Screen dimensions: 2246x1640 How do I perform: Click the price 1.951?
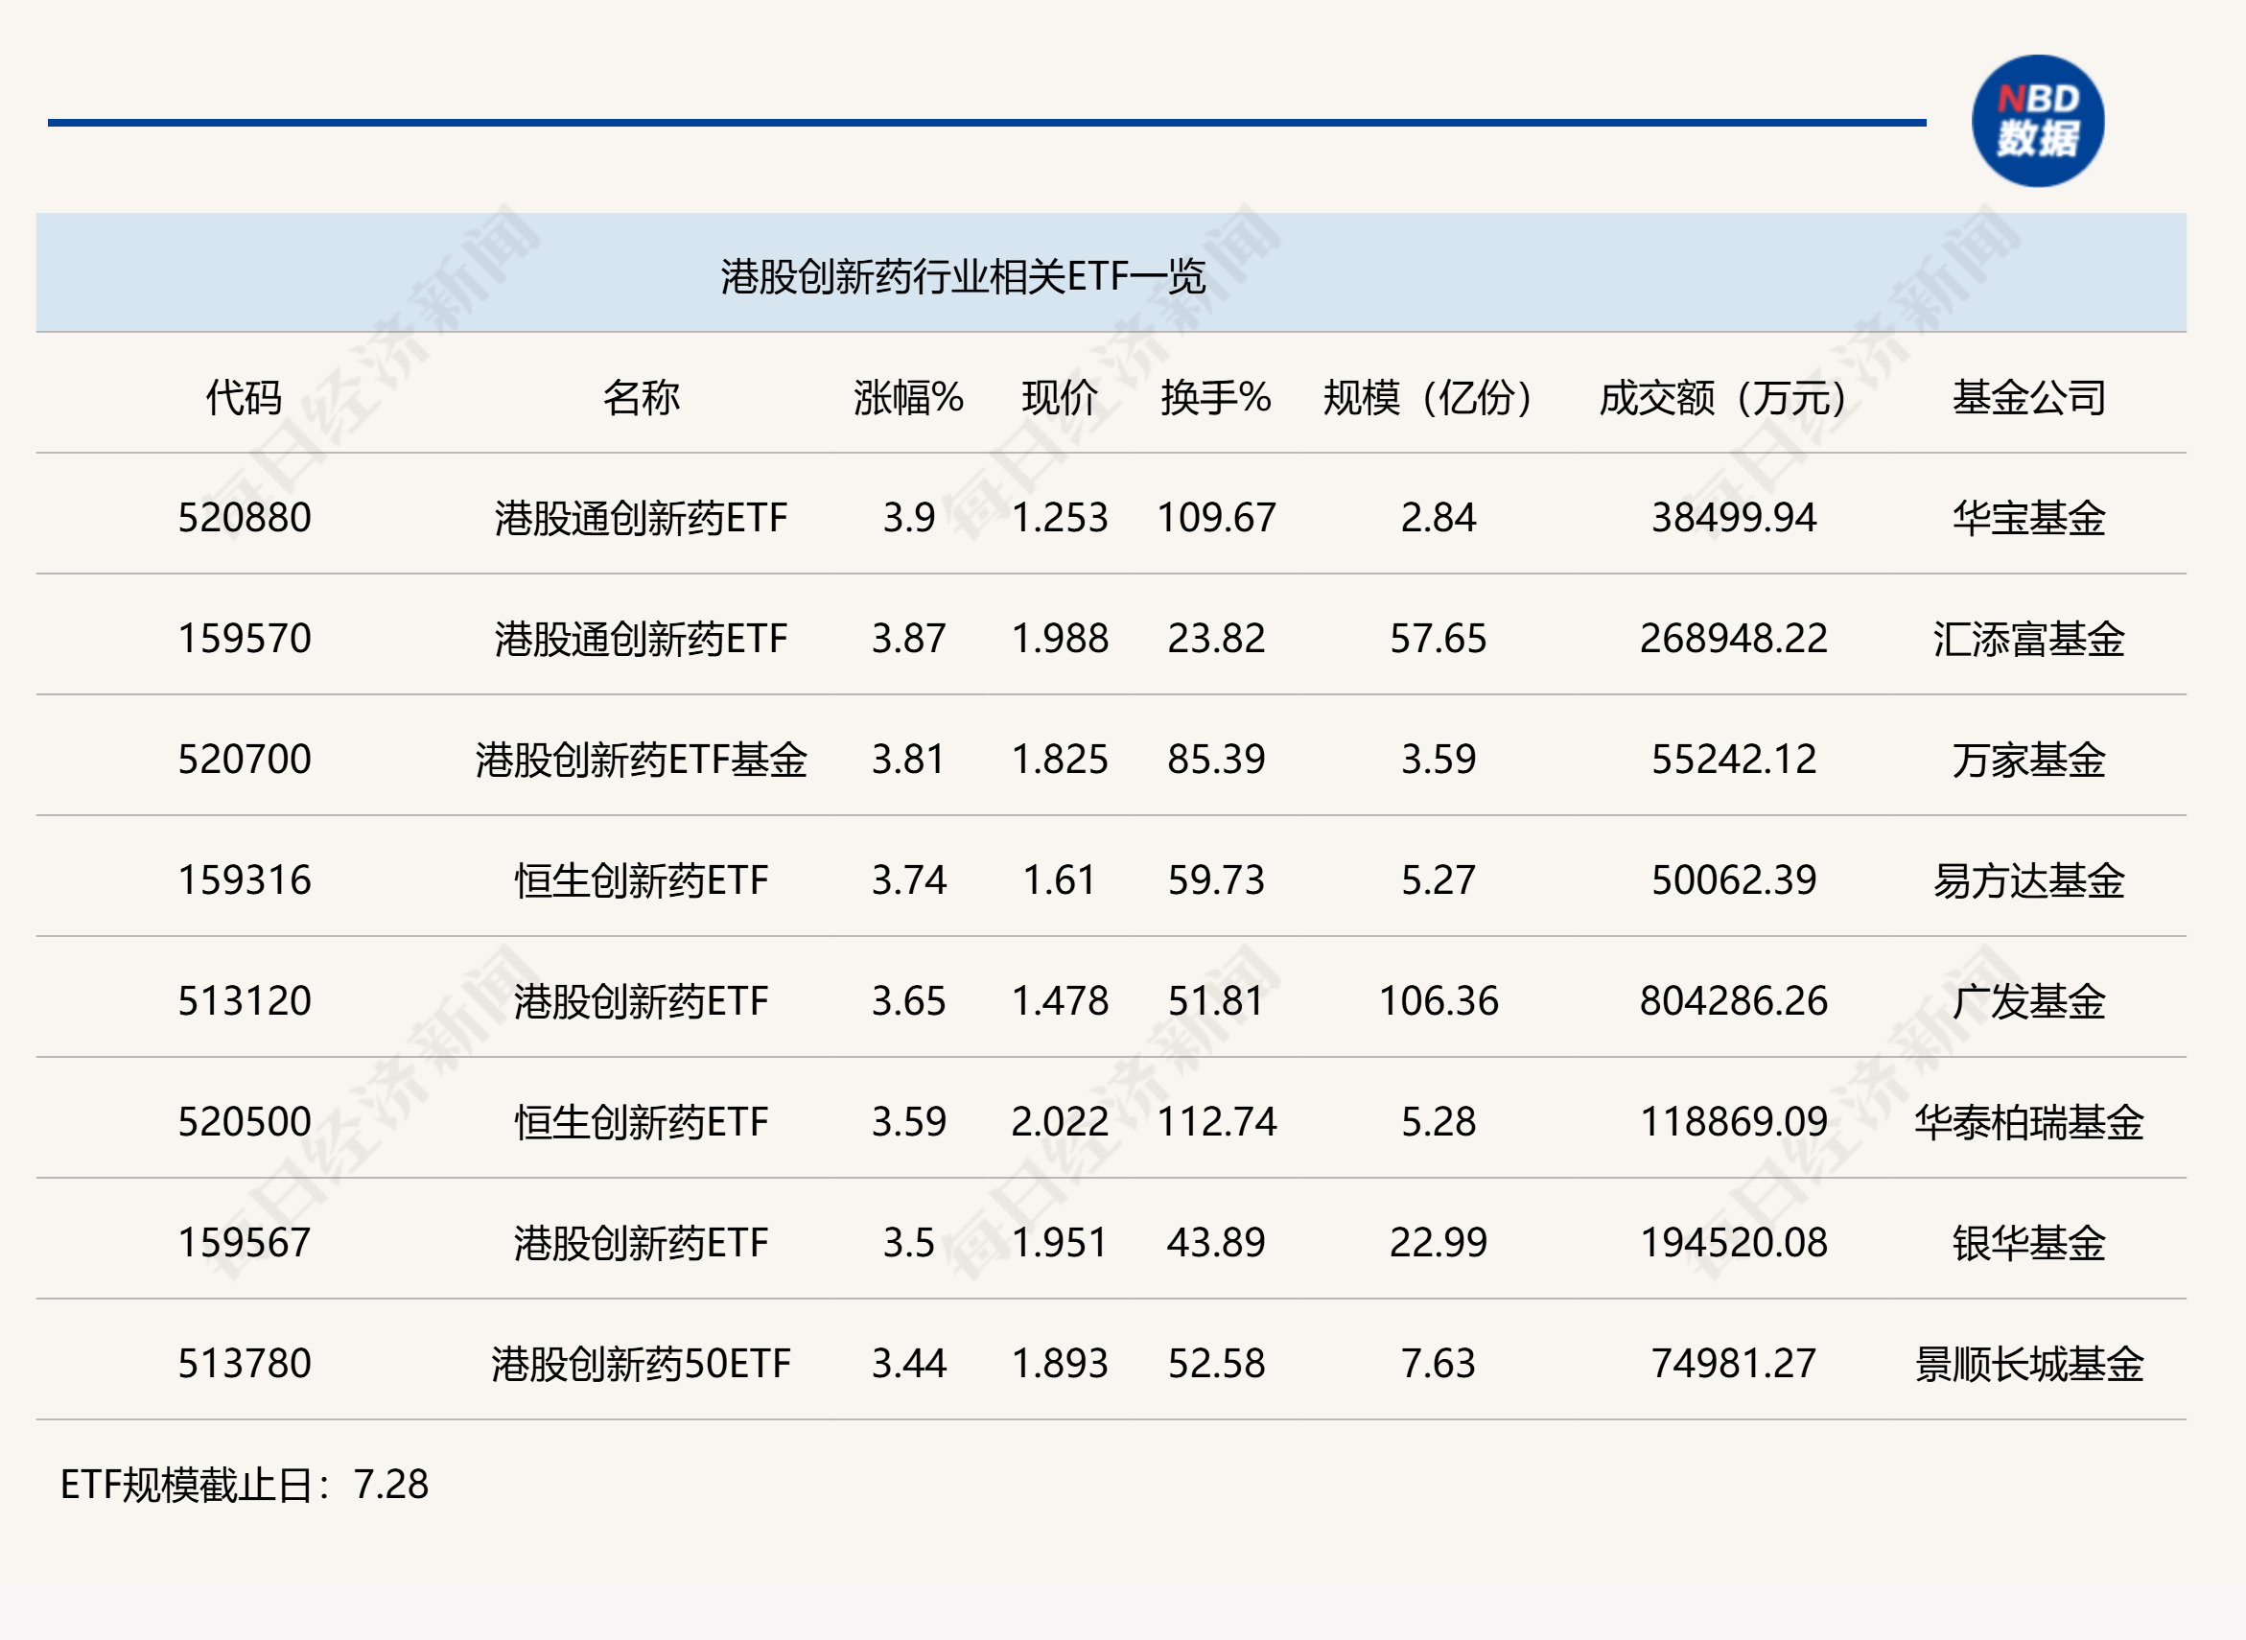(x=1060, y=1243)
